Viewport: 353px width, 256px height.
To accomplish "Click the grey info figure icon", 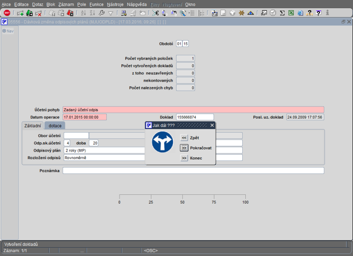I will pyautogui.click(x=327, y=13).
